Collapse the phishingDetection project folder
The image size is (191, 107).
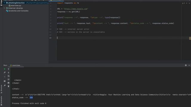(x=4, y=3)
